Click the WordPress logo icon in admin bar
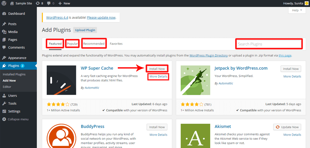This screenshot has width=310, height=148. (4, 3)
